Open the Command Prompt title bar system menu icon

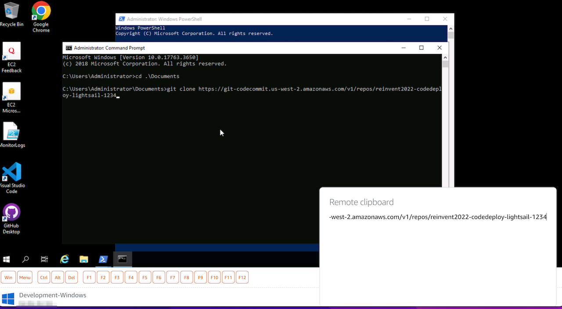(x=68, y=48)
